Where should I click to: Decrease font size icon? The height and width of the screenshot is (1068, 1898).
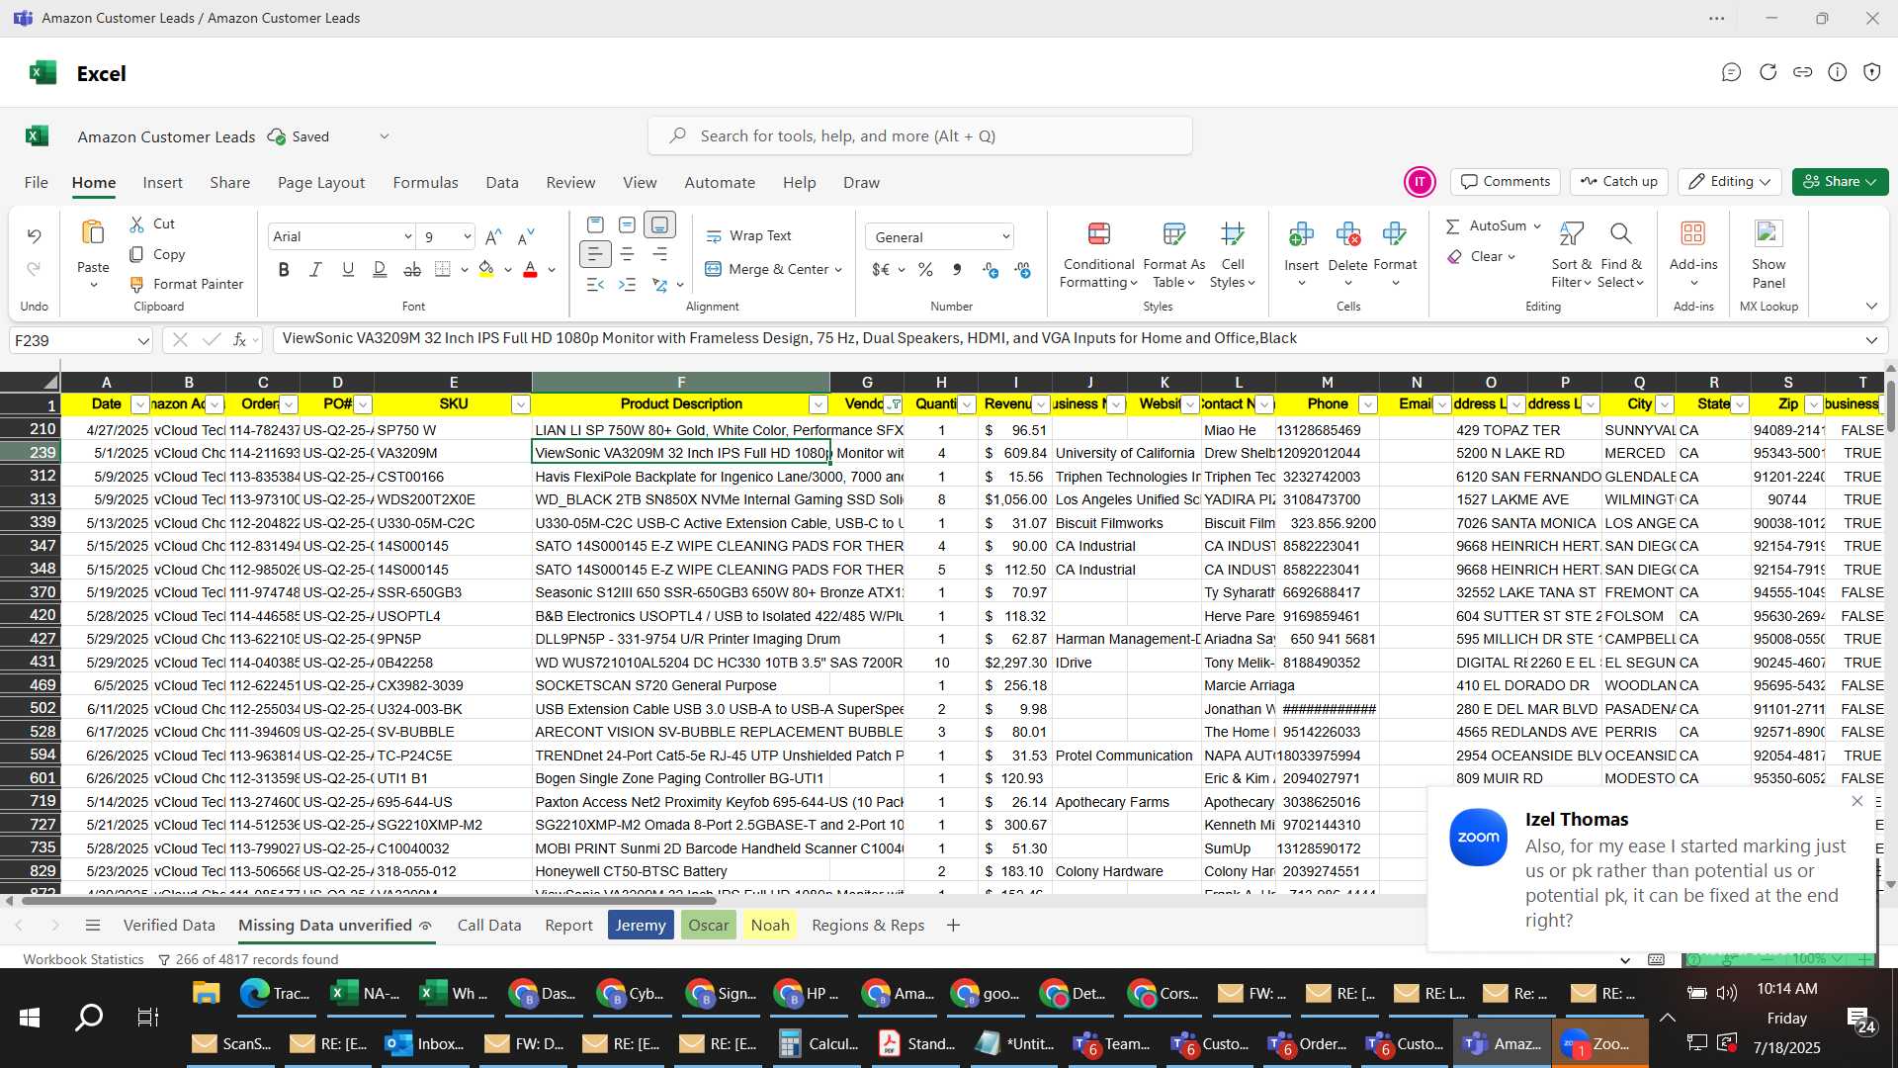point(526,236)
